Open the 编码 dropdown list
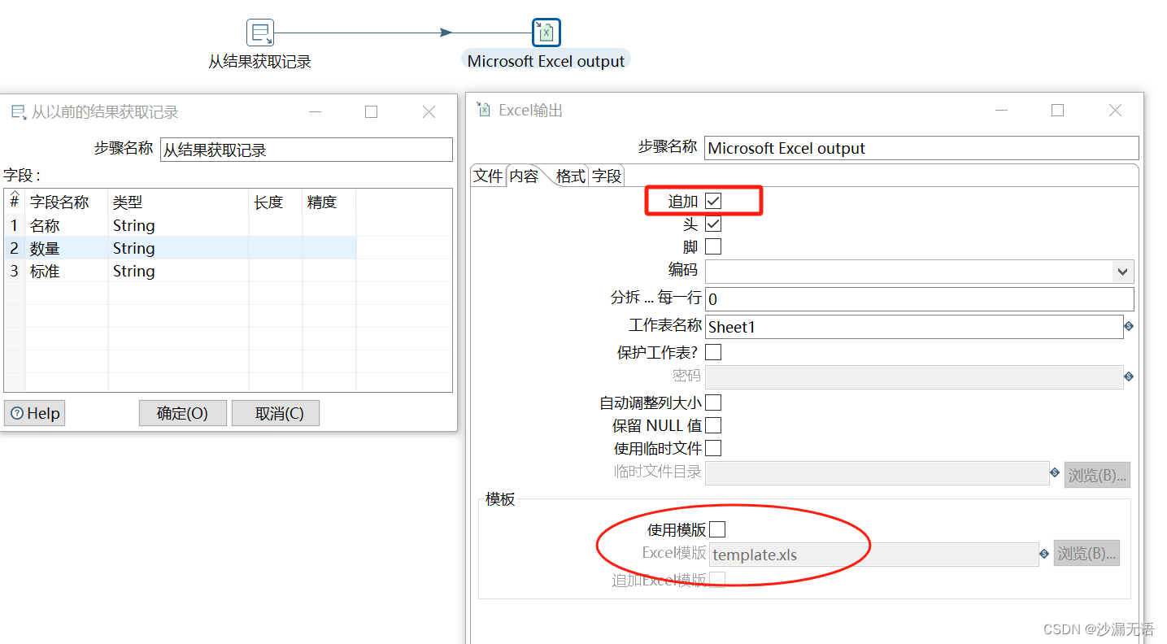This screenshot has height=644, width=1167. [x=1123, y=271]
